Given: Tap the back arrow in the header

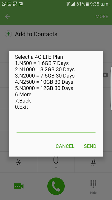Looking at the screenshot, I should [x=7, y=16].
